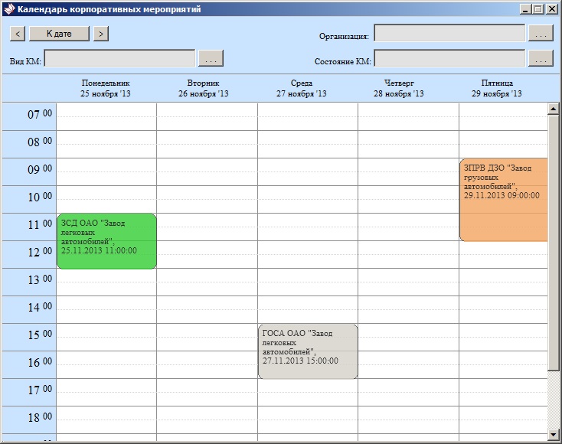Open the Вид КМ selection ellipsis button
This screenshot has height=444, width=562.
coord(211,58)
